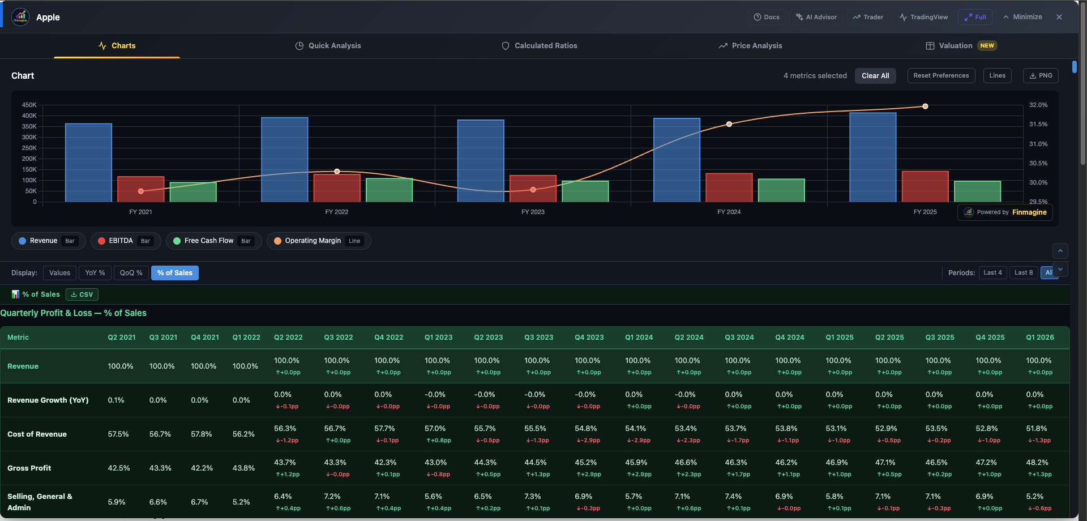Viewport: 1087px width, 521px height.
Task: Open the Trader tool
Action: click(x=868, y=17)
